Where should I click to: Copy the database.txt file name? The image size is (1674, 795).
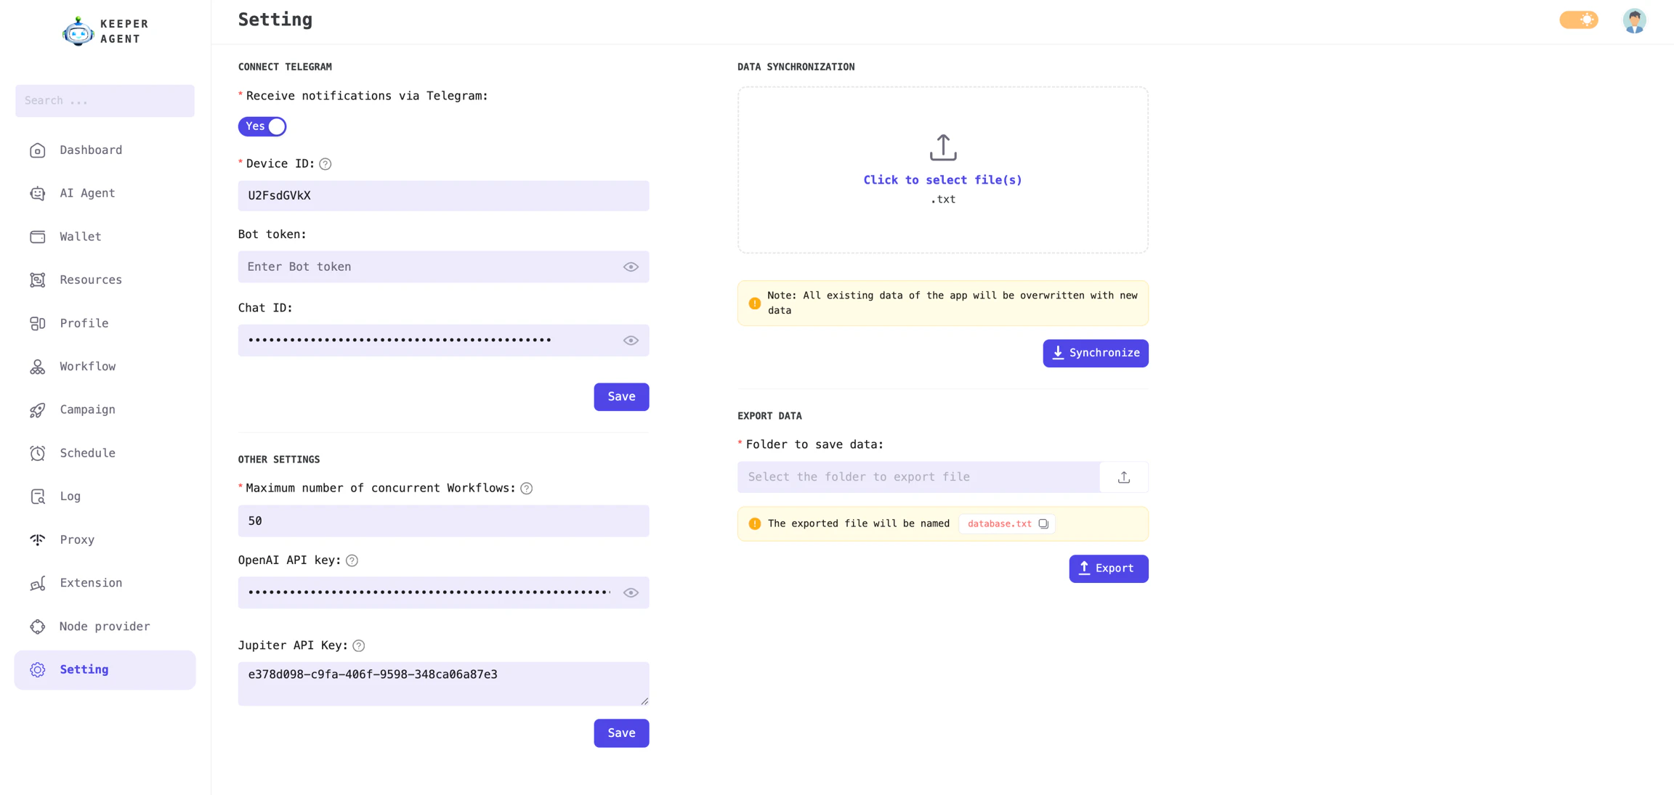[1043, 523]
